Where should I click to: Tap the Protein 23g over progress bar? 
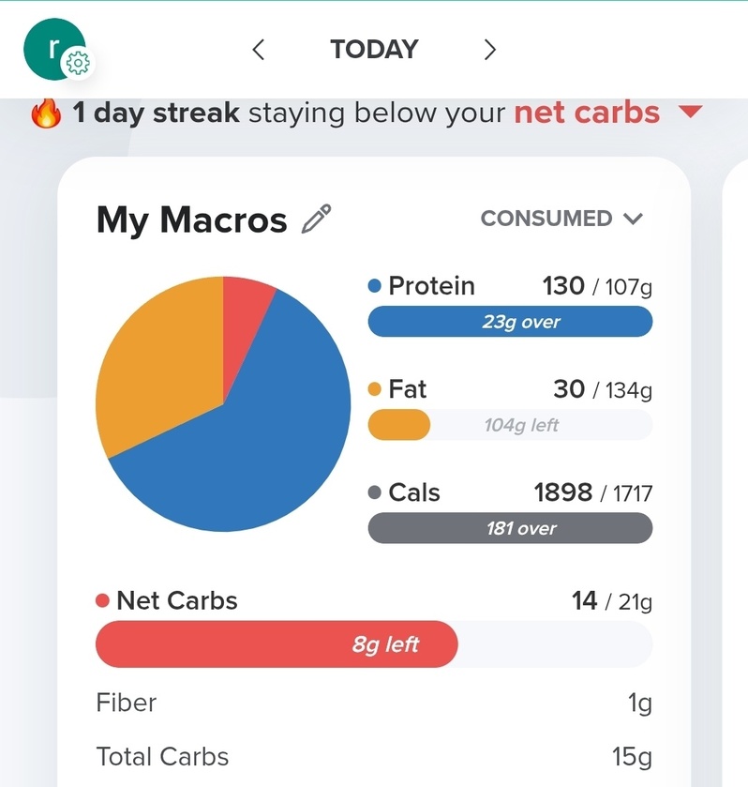tap(510, 322)
